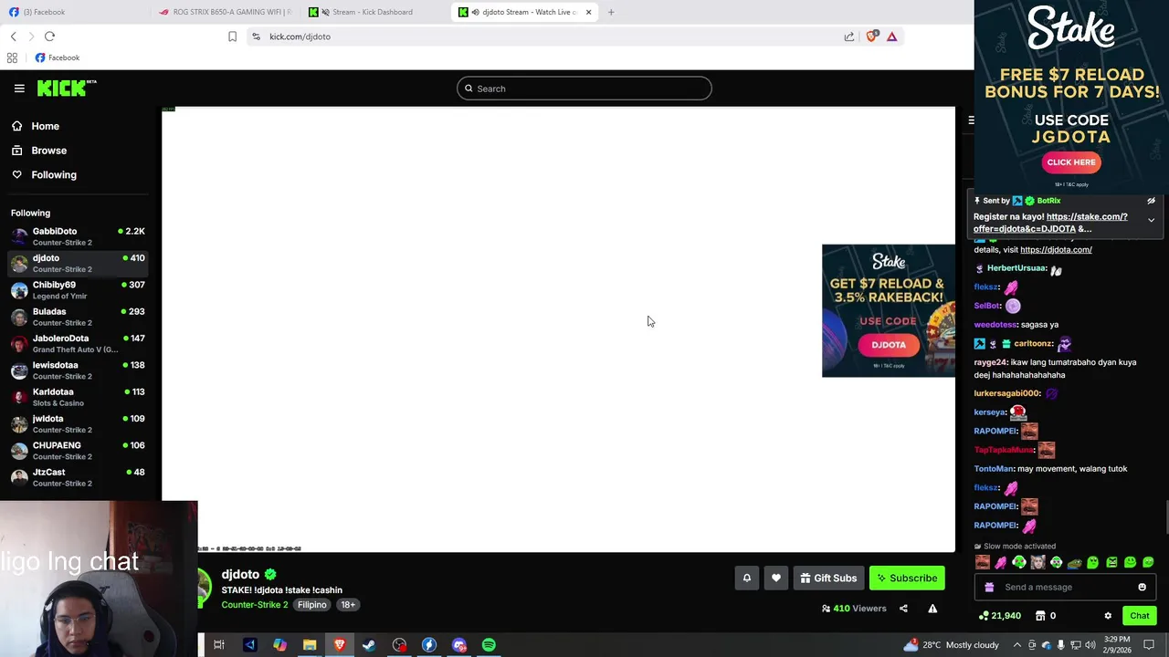
Task: Click the channel points 21,940 icon
Action: click(x=984, y=616)
